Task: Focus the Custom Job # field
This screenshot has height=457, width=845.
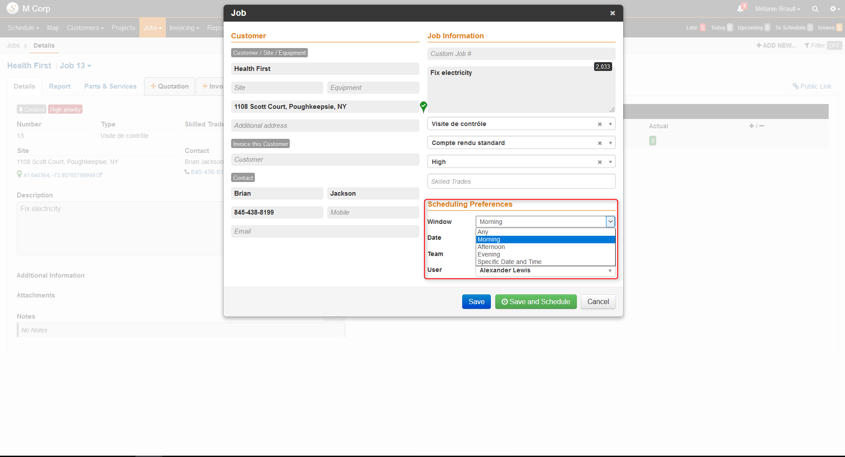Action: (521, 54)
